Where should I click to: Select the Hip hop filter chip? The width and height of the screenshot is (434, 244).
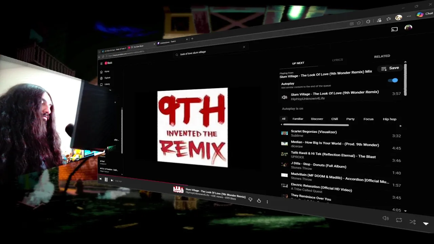click(390, 119)
